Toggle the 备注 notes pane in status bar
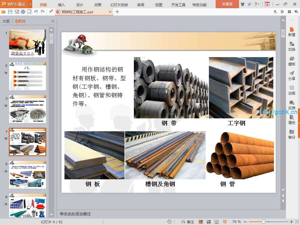Viewport: 300px width, 225px height. pos(187,222)
